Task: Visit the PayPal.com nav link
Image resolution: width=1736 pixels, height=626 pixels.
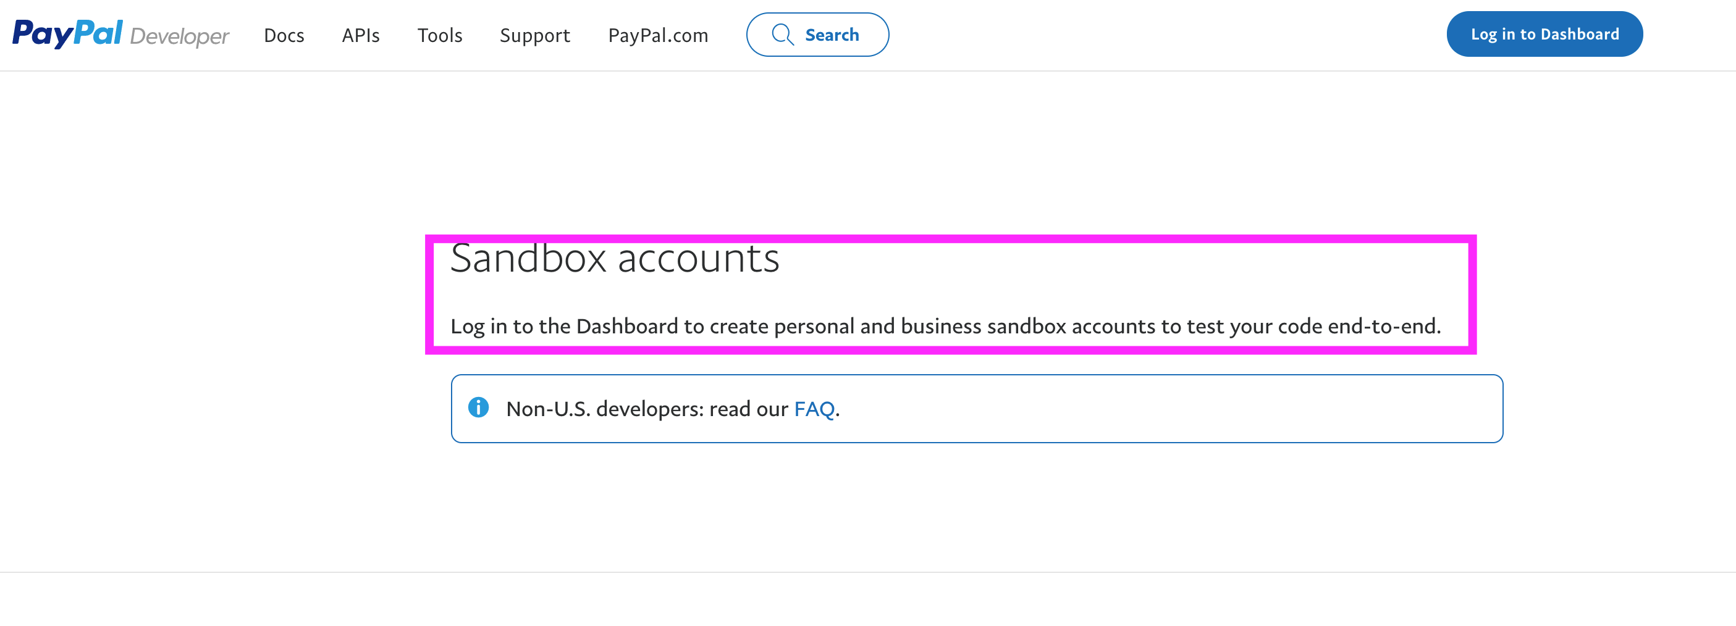Action: 658,35
